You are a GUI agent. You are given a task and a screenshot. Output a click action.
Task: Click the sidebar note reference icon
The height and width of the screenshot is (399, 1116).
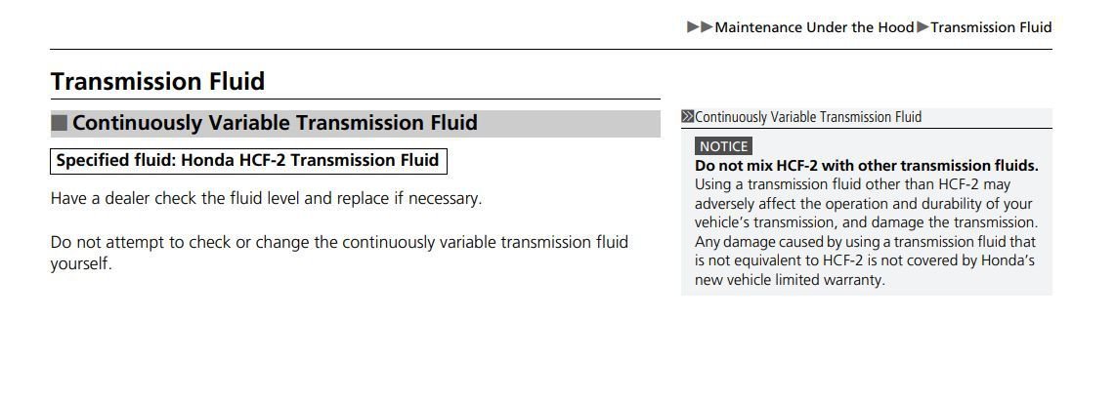click(x=687, y=117)
